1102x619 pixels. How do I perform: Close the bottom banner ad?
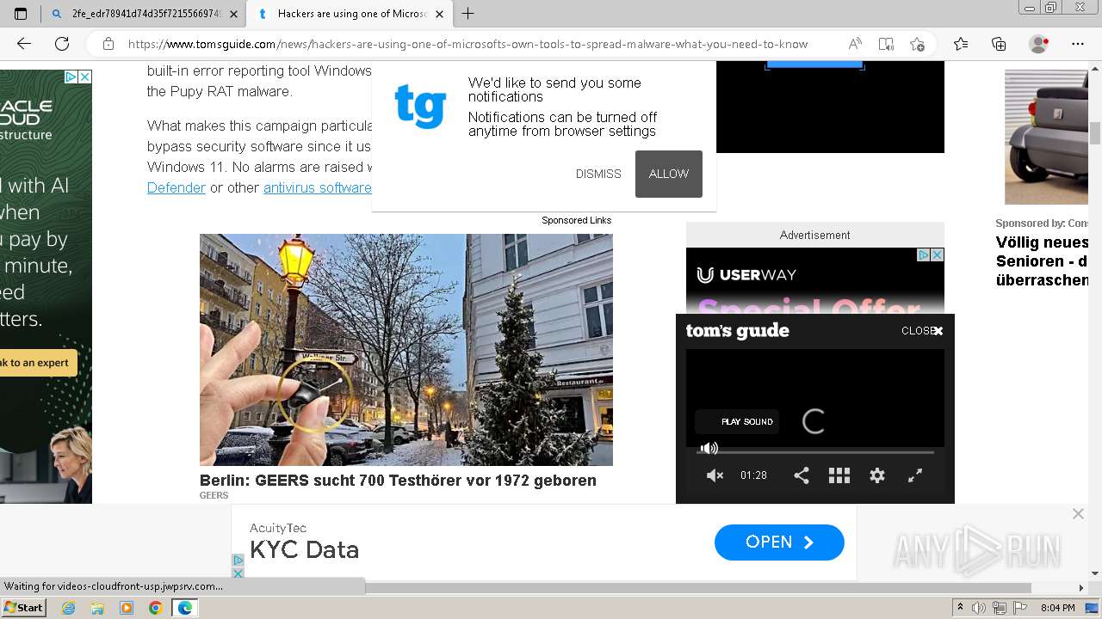tap(1078, 513)
